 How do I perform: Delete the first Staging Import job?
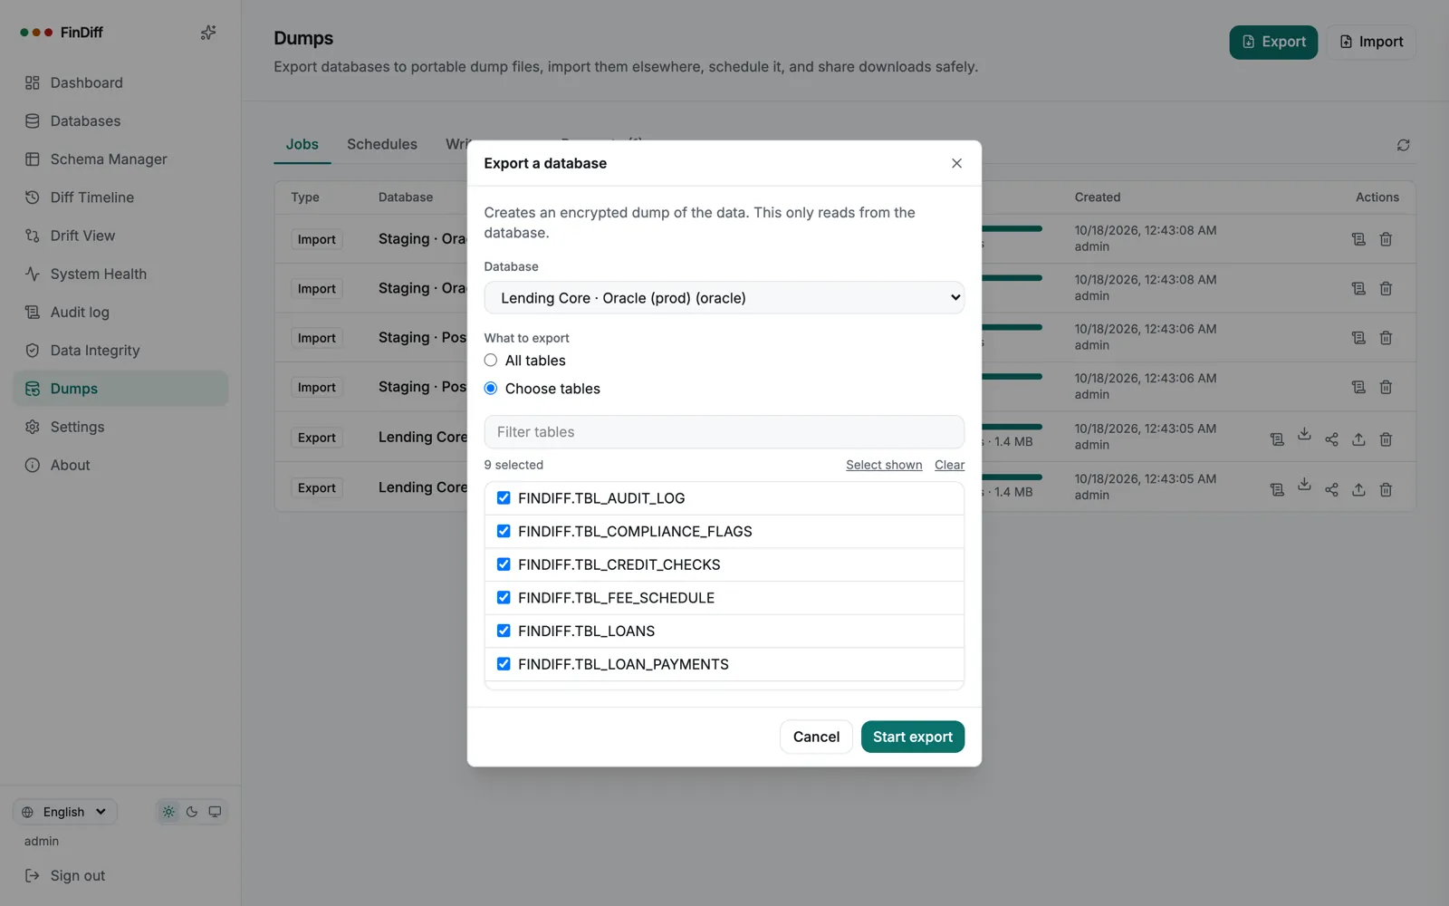(1386, 239)
